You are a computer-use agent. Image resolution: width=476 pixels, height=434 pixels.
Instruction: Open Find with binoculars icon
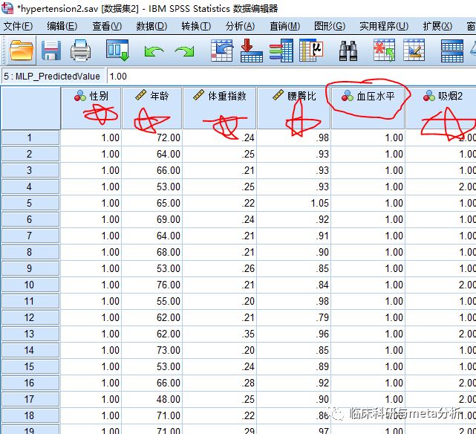(x=348, y=51)
